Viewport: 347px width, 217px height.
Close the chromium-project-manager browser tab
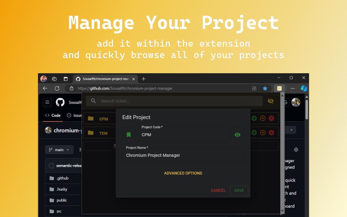(x=133, y=79)
